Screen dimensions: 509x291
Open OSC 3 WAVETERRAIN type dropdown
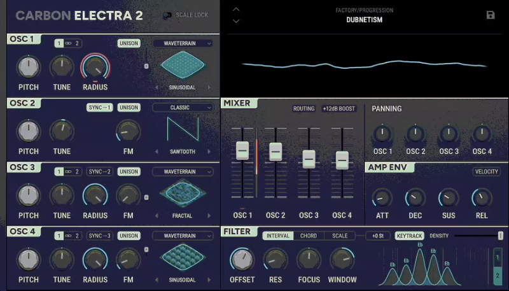tap(183, 171)
